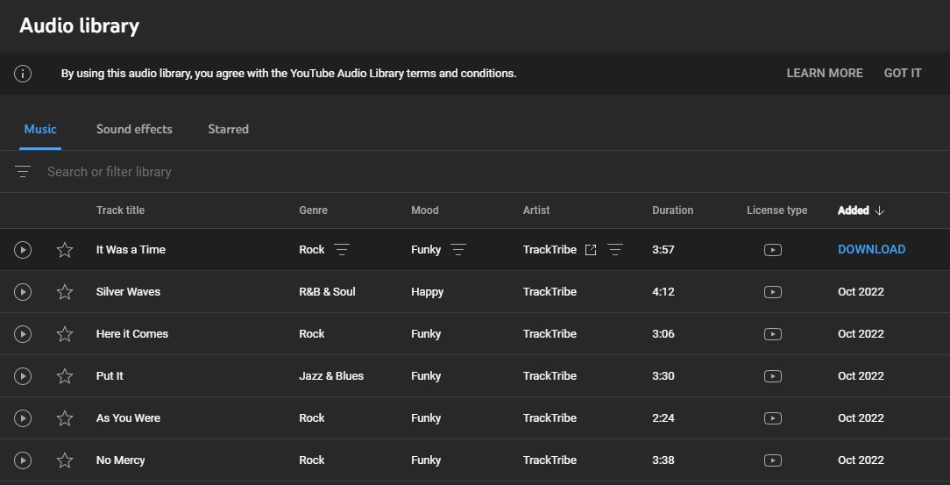Play the track No Mercy
950x485 pixels.
click(23, 460)
